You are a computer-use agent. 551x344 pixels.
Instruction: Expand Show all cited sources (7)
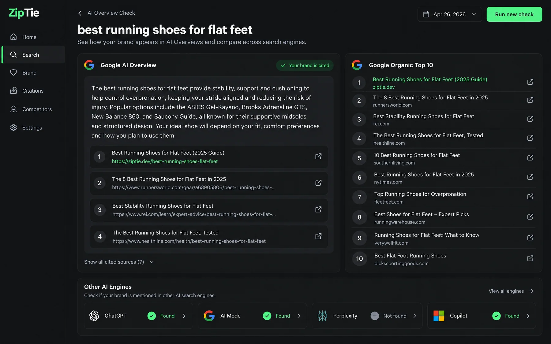click(119, 262)
